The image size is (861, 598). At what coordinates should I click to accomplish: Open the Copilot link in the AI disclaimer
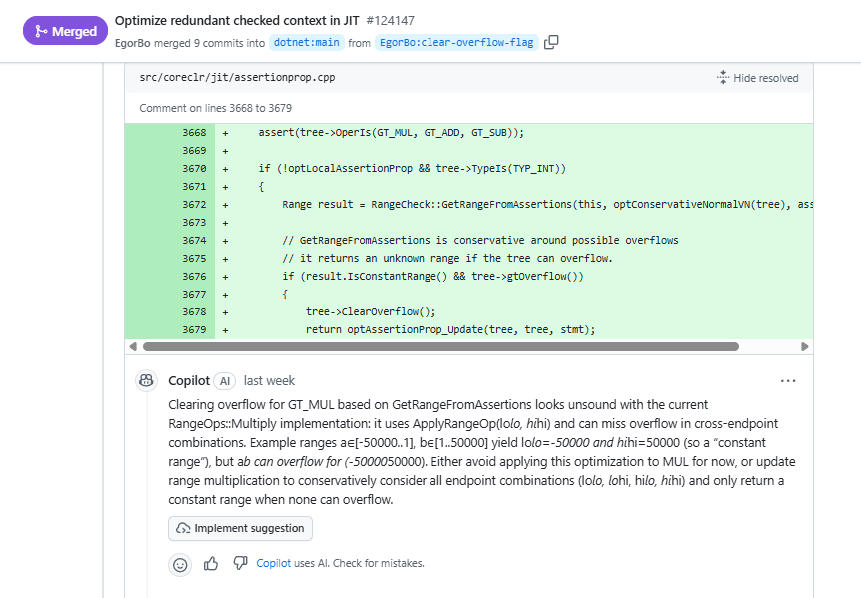pyautogui.click(x=273, y=563)
